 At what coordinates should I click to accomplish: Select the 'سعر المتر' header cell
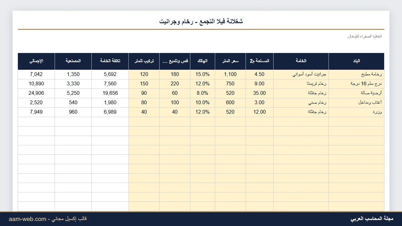[x=230, y=61]
